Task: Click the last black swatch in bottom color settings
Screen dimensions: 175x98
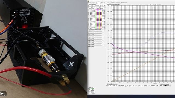Action: coord(170,85)
